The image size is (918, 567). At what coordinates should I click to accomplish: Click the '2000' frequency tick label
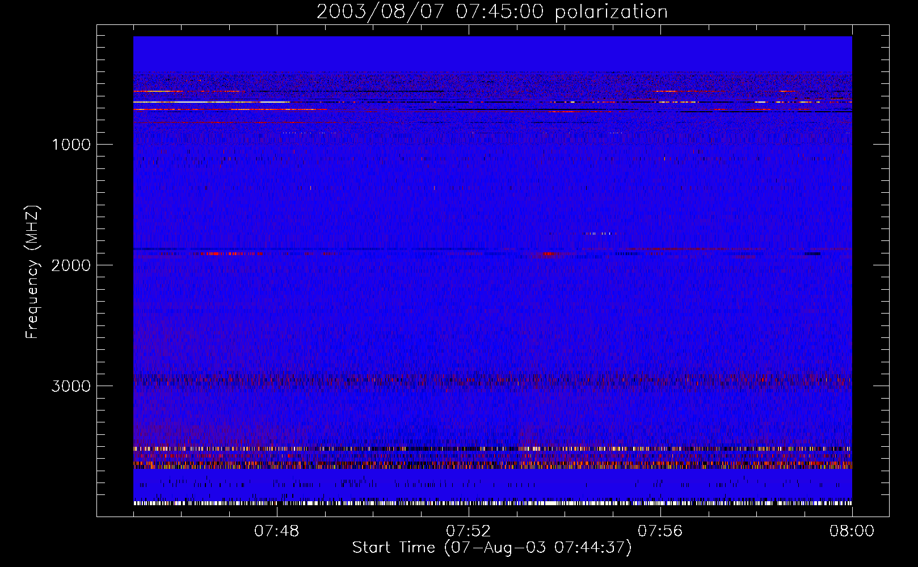71,265
